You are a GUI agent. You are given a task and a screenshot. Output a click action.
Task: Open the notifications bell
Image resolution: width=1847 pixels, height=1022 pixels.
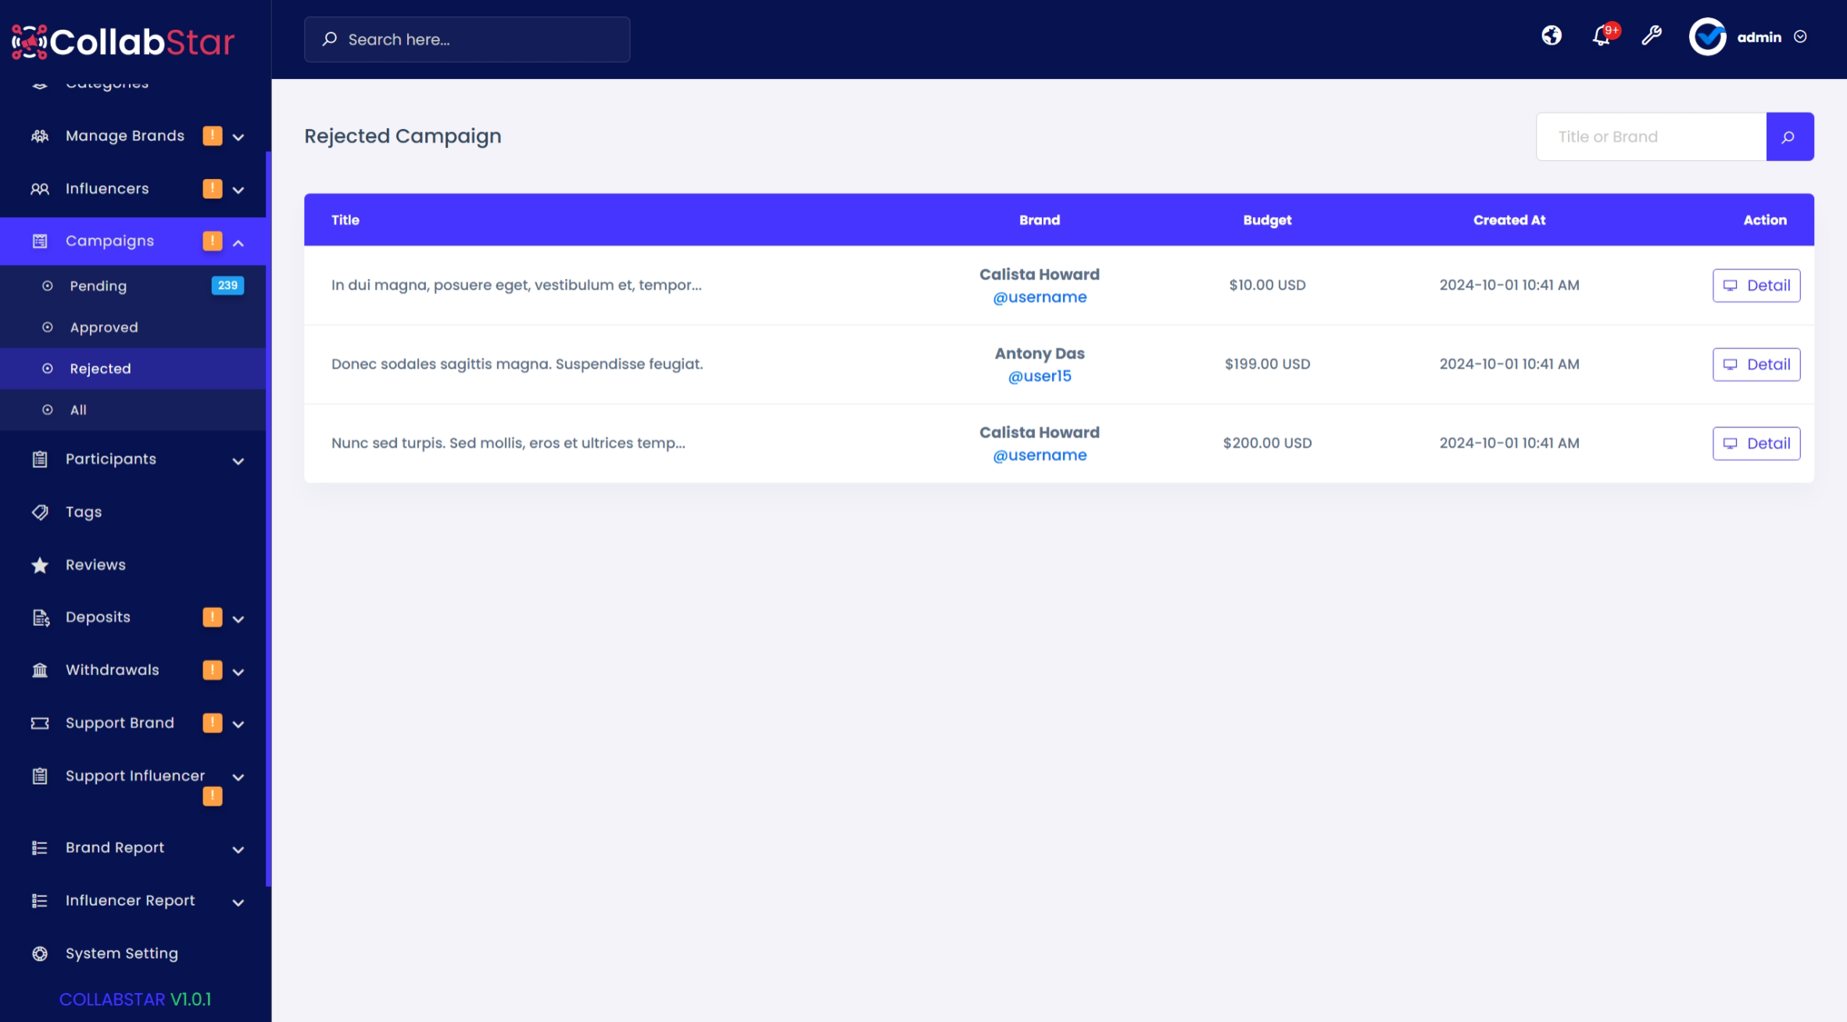pyautogui.click(x=1601, y=37)
